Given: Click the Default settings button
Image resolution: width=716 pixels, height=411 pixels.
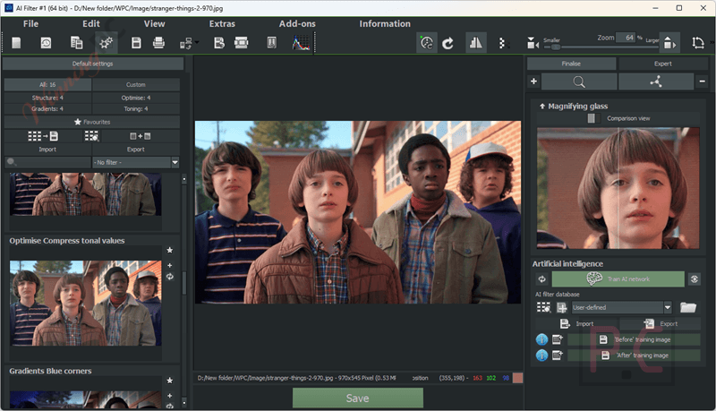Looking at the screenshot, I should (x=93, y=64).
